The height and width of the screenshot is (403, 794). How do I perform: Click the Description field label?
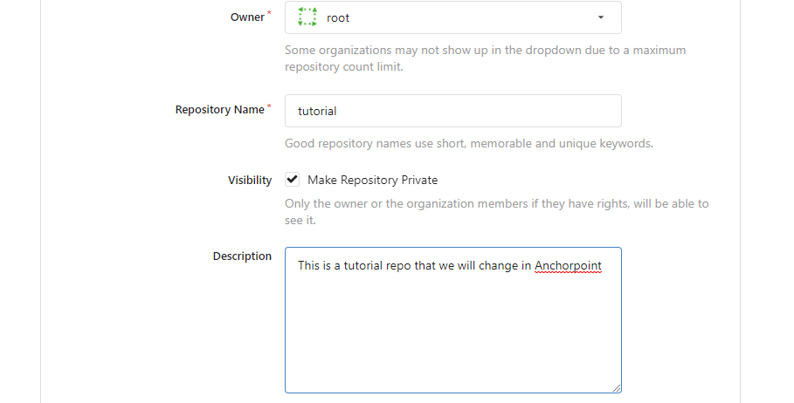pos(242,256)
